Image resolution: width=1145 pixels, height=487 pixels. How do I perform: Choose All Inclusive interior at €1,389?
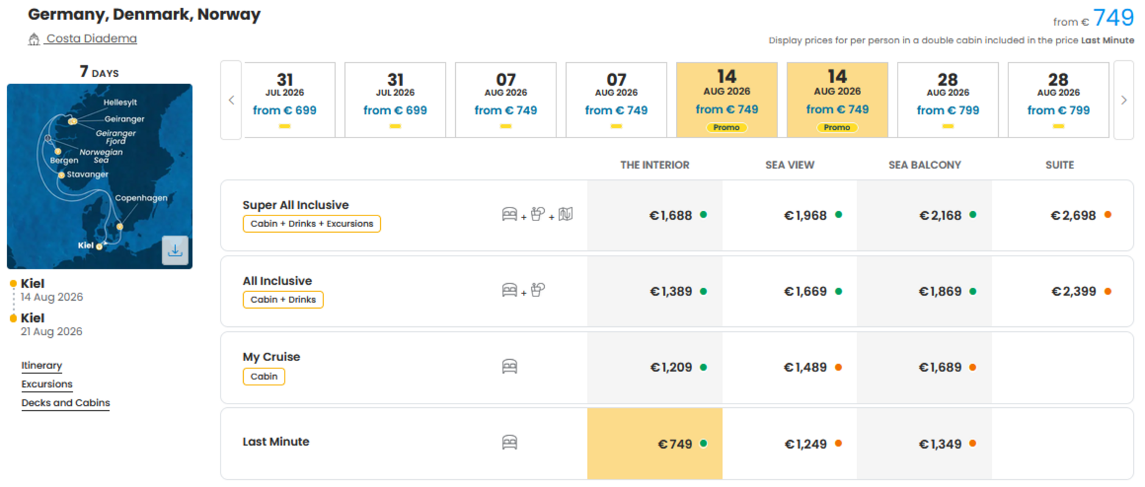pyautogui.click(x=655, y=291)
